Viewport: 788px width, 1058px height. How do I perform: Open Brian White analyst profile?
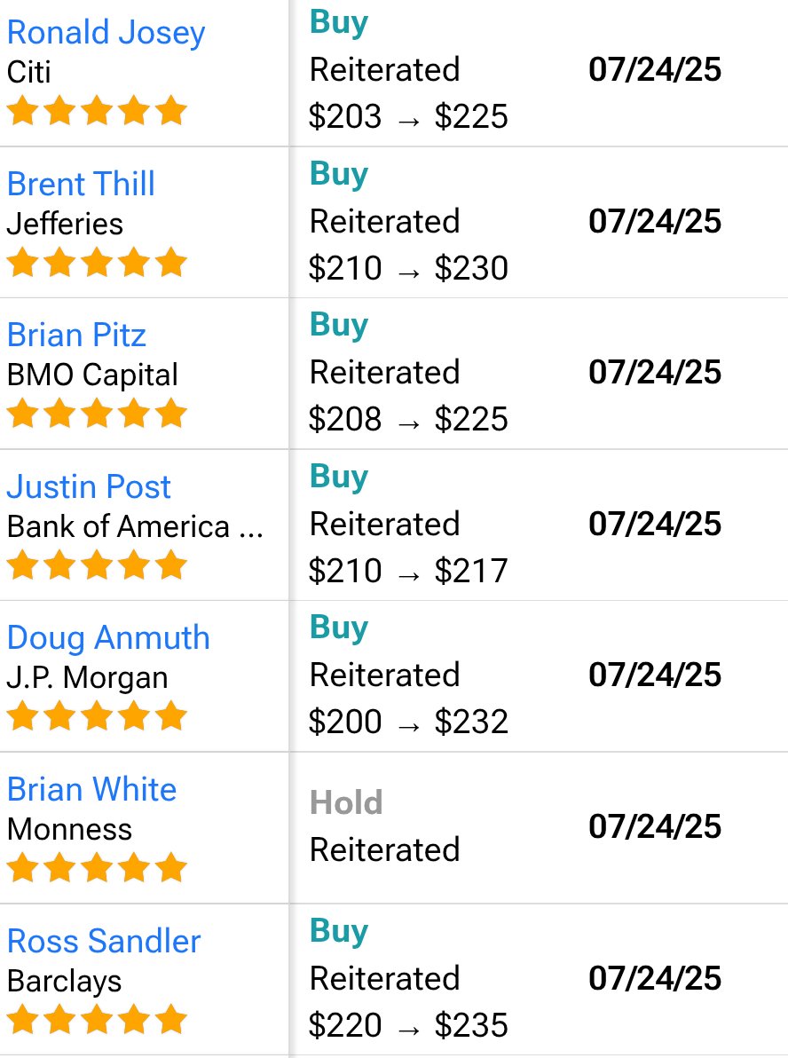pos(91,789)
